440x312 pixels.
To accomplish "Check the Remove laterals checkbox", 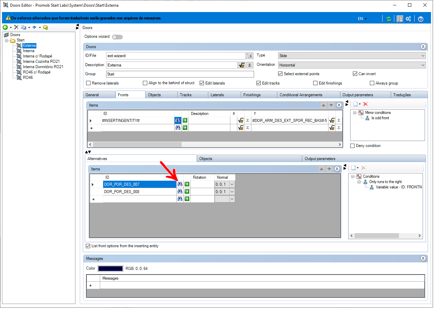I will (88, 83).
